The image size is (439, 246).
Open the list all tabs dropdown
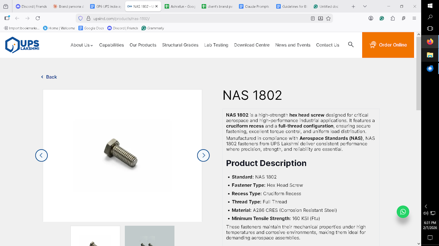pyautogui.click(x=365, y=6)
